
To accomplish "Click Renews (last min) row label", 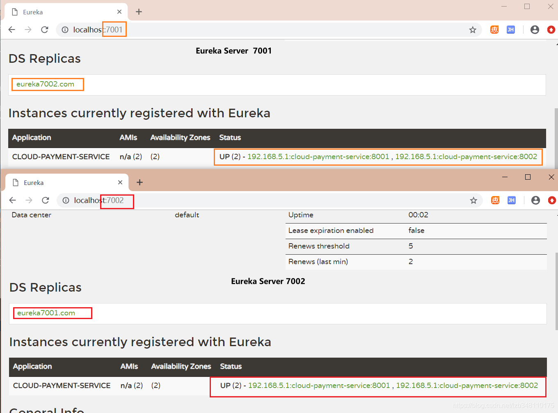I will [318, 262].
